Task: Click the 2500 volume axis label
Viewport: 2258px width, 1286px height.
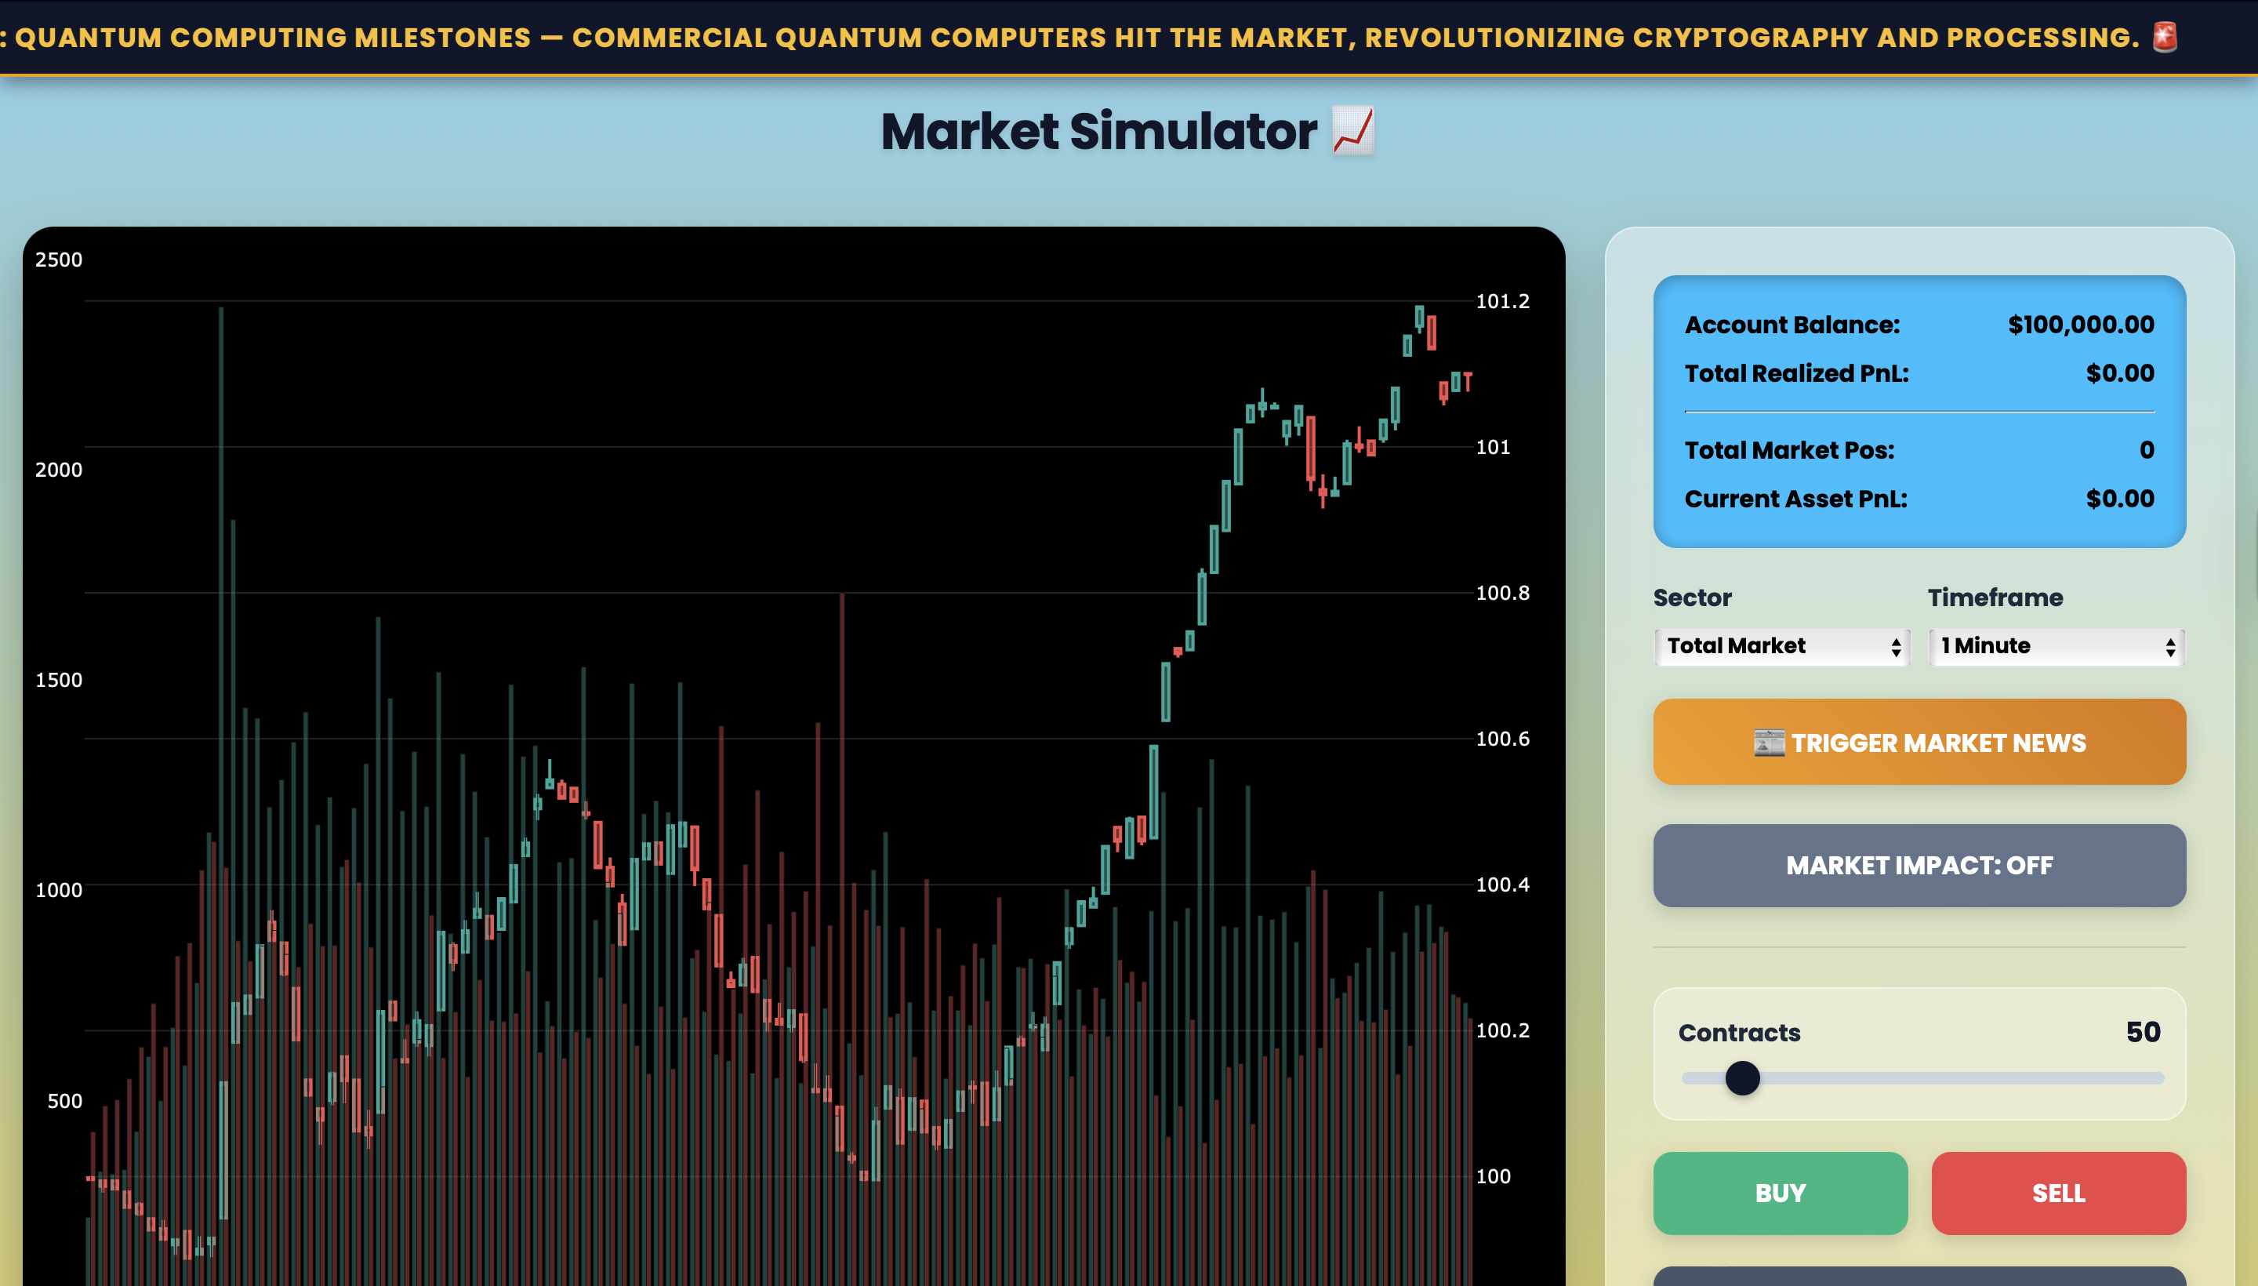Action: pyautogui.click(x=58, y=260)
